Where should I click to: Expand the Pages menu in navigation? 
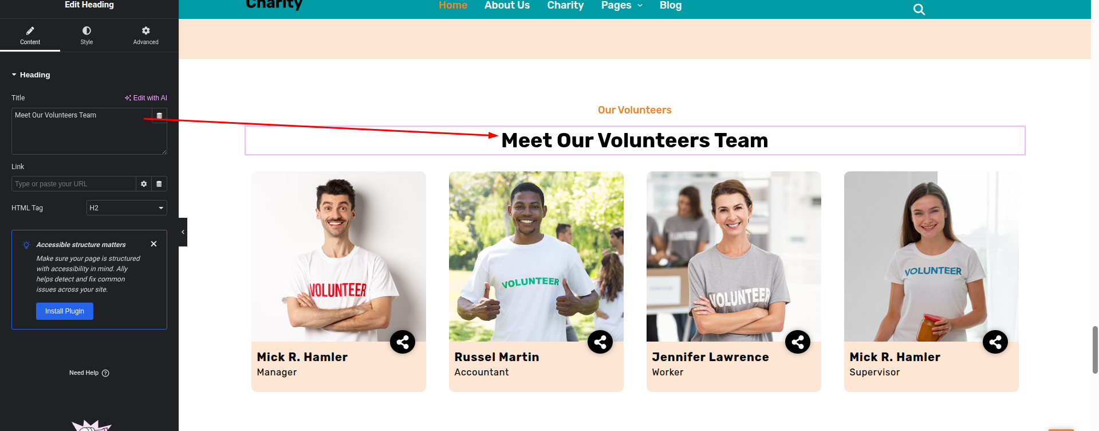[621, 6]
